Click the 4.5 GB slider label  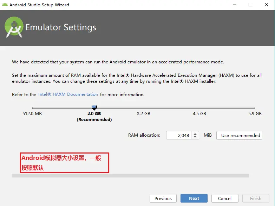point(199,114)
